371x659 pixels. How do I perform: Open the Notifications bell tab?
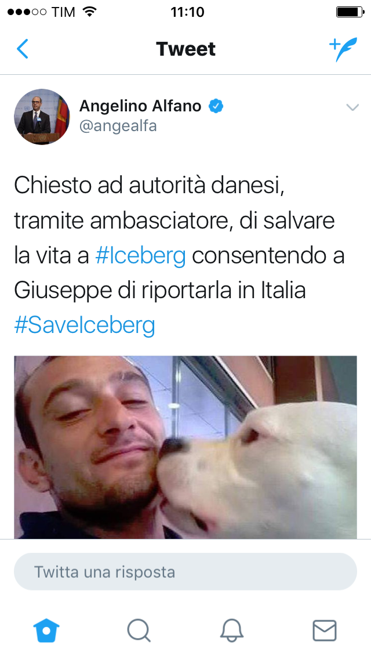[x=232, y=631]
